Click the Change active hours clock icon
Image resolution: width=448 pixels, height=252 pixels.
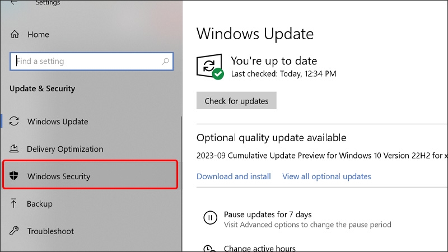210,248
